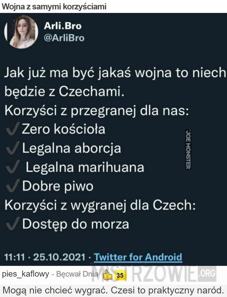This screenshot has height=297, width=227.
Task: Click the 'Korzyści z wygranej dla Czech' line
Action: click(x=100, y=205)
